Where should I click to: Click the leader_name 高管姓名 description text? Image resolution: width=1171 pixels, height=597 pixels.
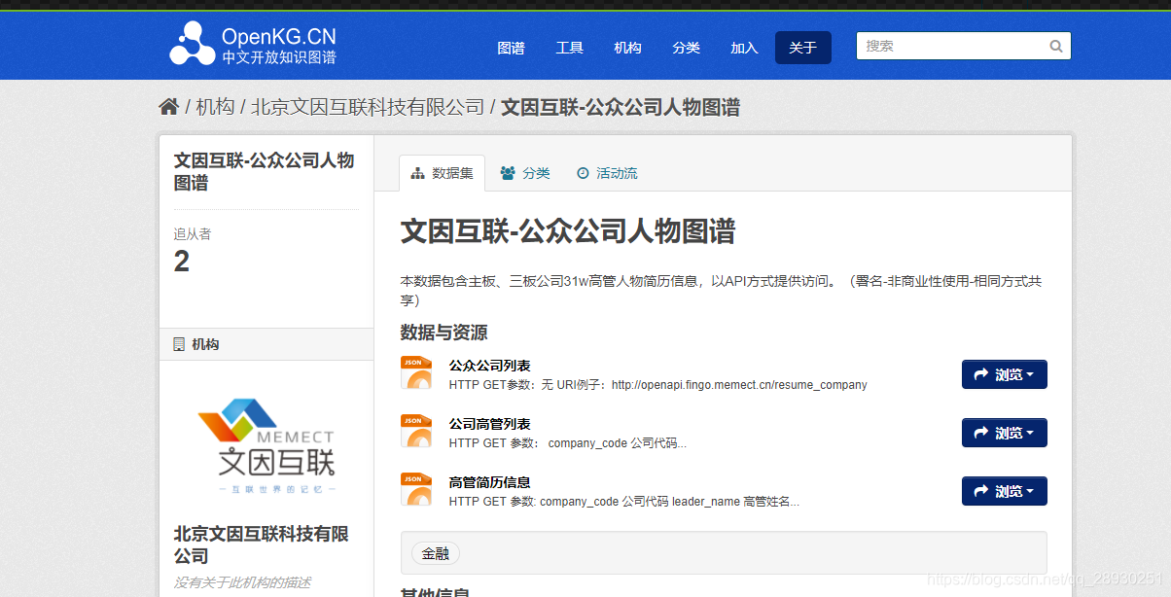pyautogui.click(x=624, y=502)
